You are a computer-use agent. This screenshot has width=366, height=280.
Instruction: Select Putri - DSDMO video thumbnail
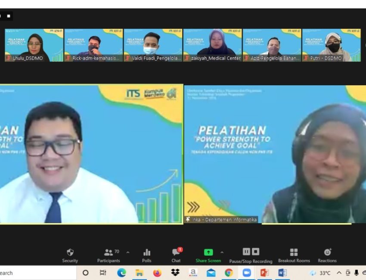pyautogui.click(x=331, y=45)
